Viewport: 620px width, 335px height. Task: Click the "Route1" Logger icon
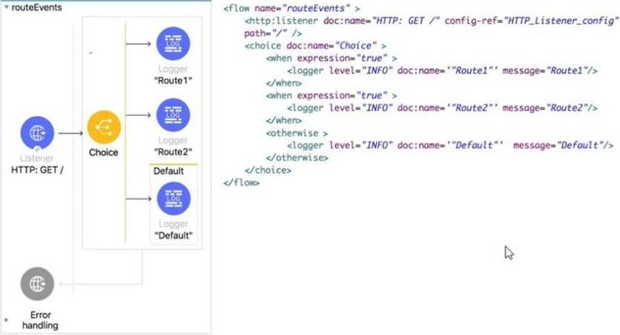[173, 43]
